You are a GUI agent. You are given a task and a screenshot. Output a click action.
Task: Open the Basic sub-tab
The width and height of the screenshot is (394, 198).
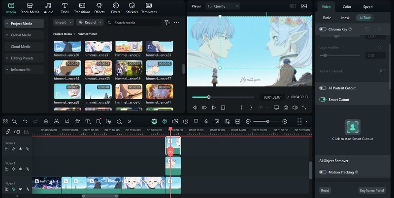click(x=327, y=18)
